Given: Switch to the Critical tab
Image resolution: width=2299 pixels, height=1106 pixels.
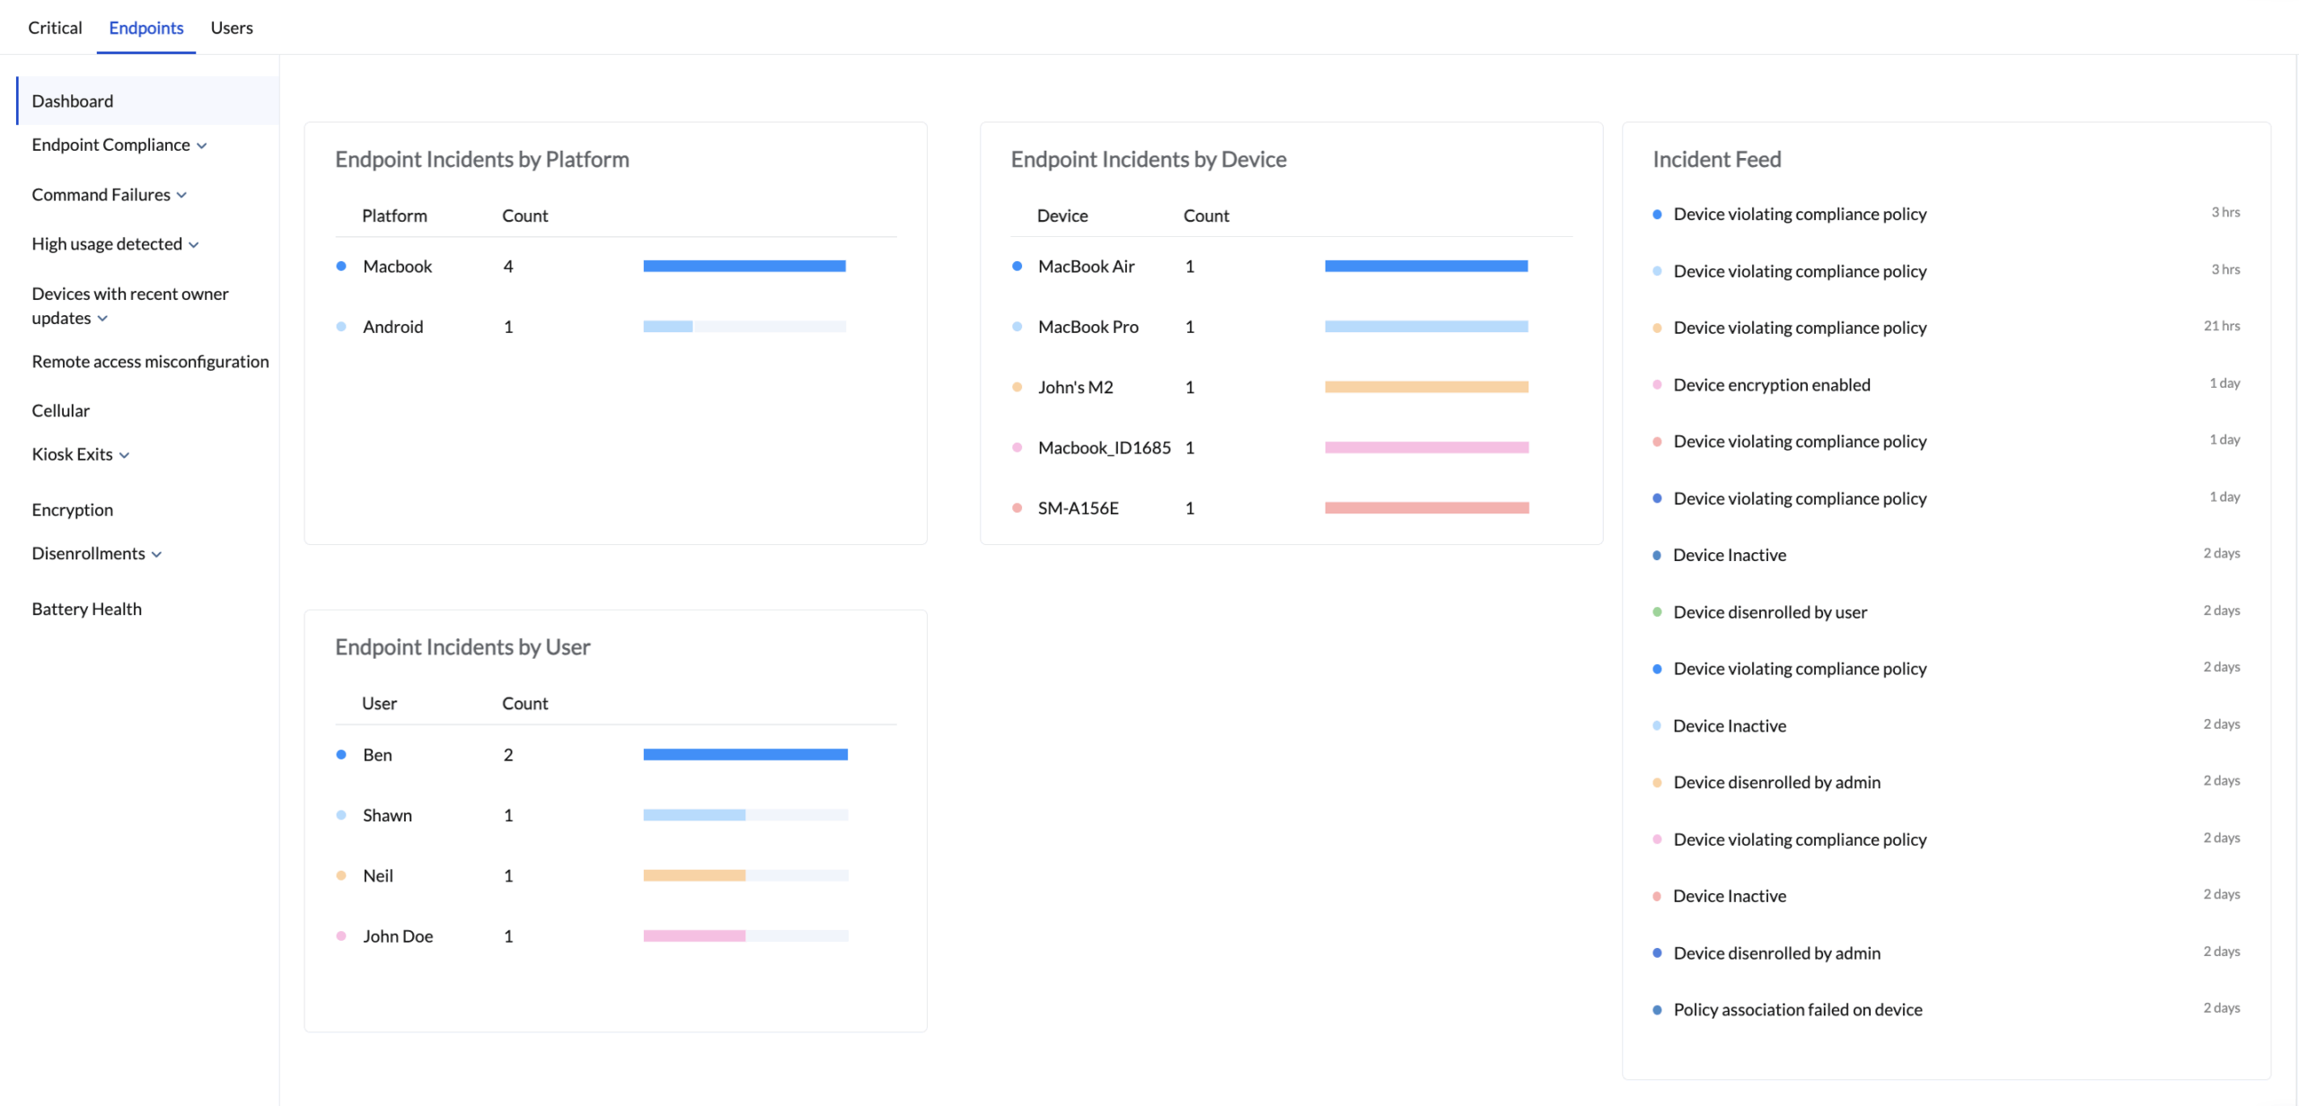Looking at the screenshot, I should pyautogui.click(x=55, y=28).
